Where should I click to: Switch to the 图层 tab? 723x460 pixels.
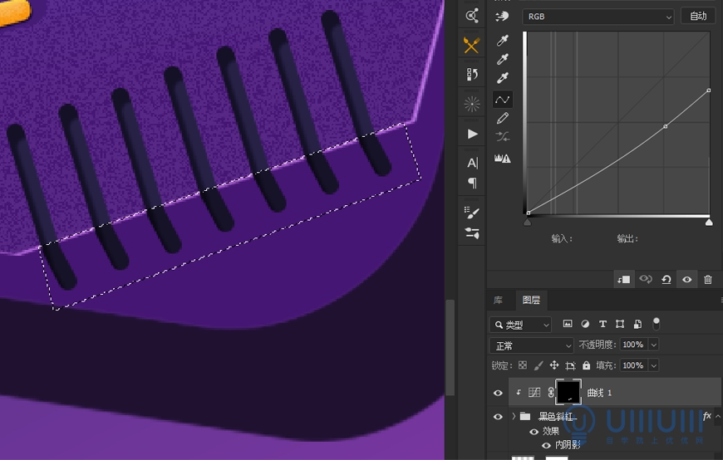tap(531, 300)
